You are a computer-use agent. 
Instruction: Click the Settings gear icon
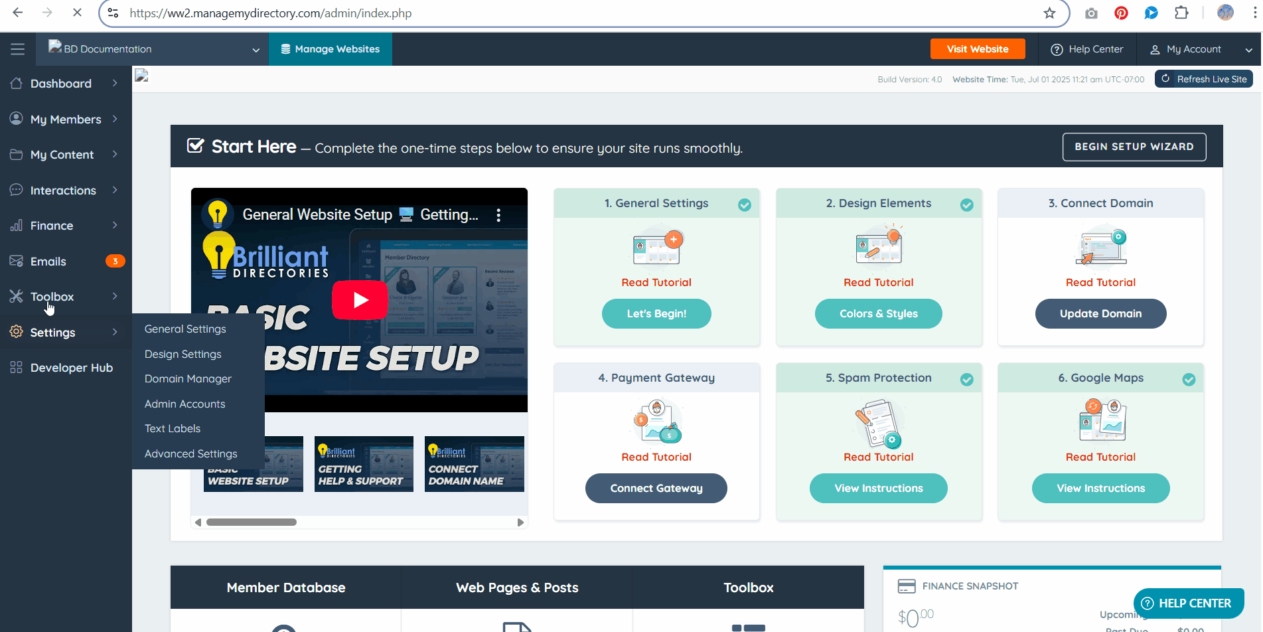(17, 332)
